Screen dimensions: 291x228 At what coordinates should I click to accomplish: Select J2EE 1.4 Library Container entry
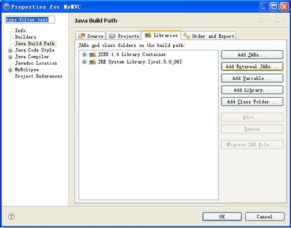(132, 54)
